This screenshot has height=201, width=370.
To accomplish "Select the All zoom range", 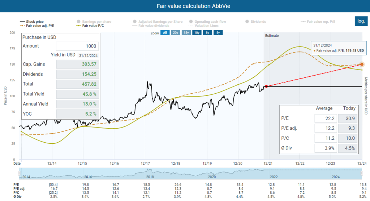I will [x=165, y=33].
